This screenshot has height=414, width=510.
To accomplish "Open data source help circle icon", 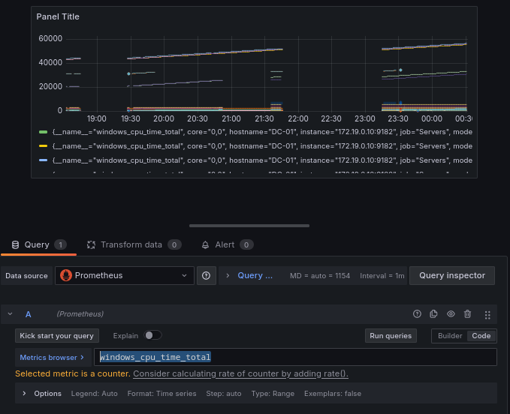I will (x=206, y=276).
